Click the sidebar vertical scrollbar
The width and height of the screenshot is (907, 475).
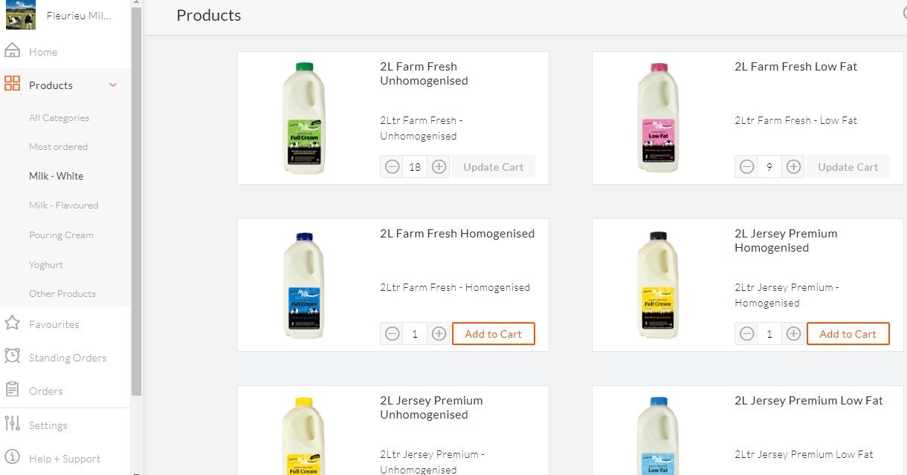(136, 200)
